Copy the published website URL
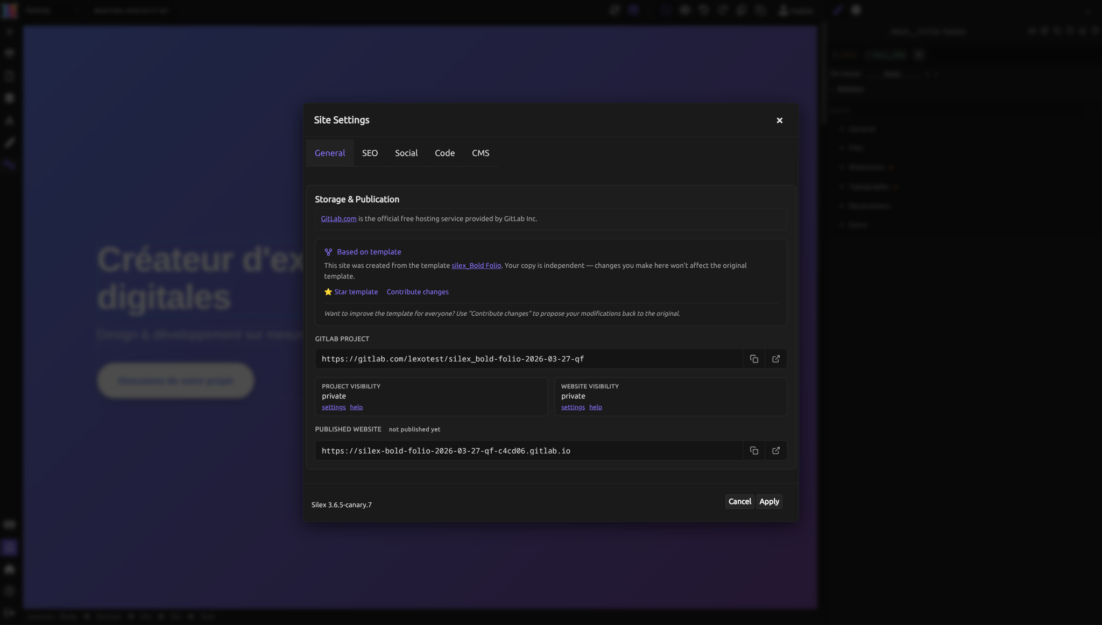The image size is (1102, 625). tap(753, 450)
